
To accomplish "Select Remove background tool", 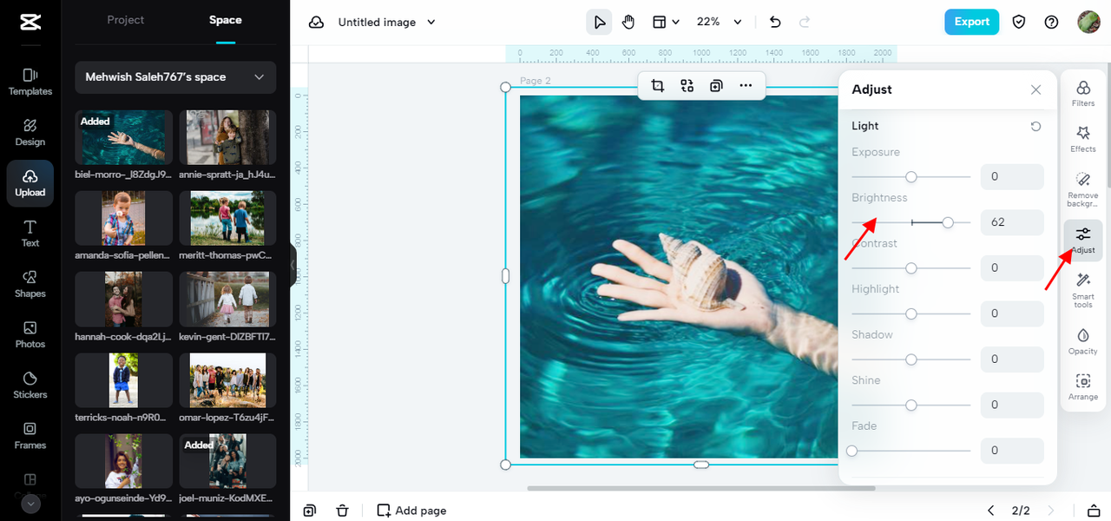I will 1083,188.
